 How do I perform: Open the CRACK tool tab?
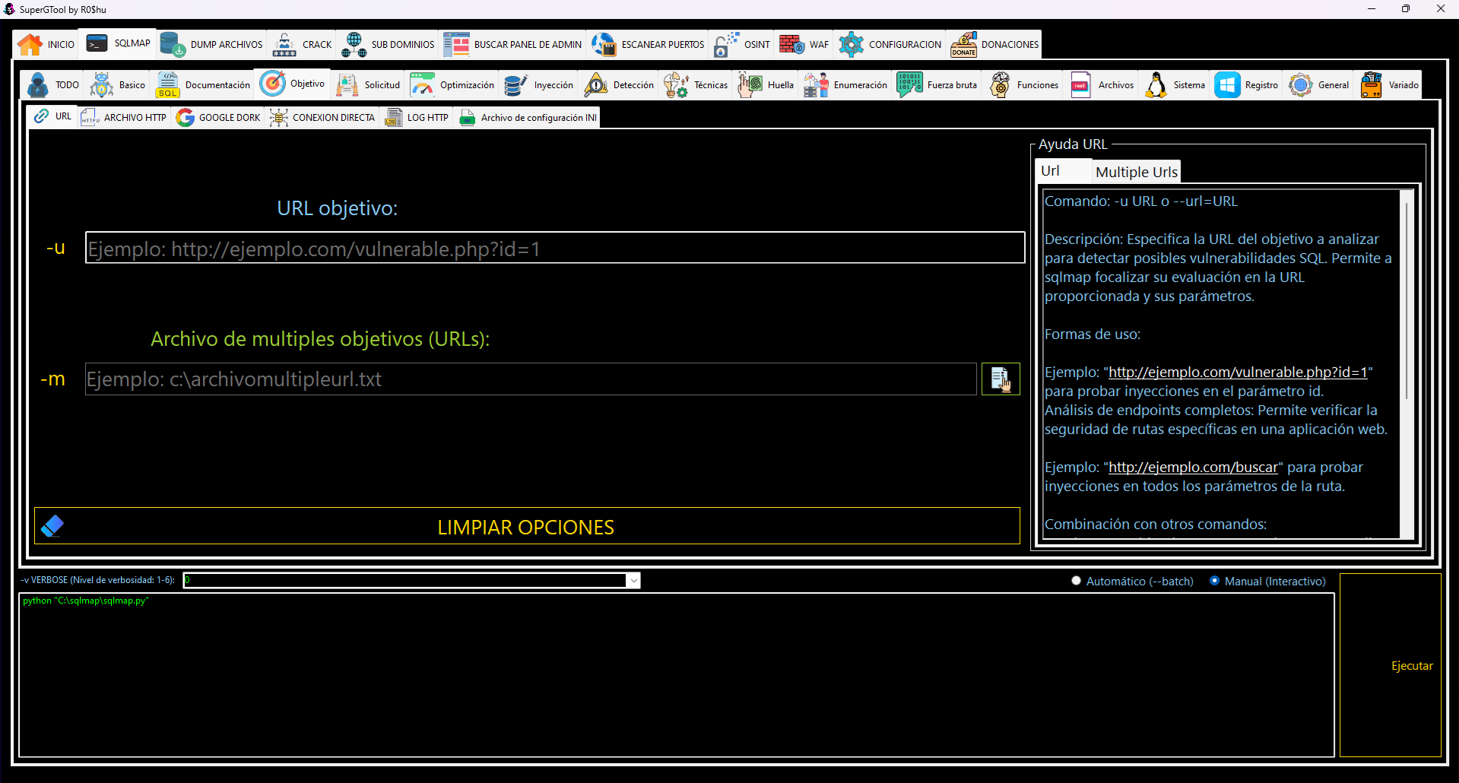(x=302, y=45)
